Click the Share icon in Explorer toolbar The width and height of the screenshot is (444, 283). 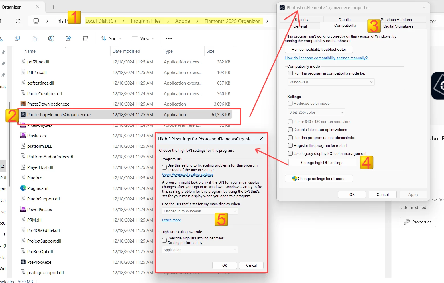[68, 38]
